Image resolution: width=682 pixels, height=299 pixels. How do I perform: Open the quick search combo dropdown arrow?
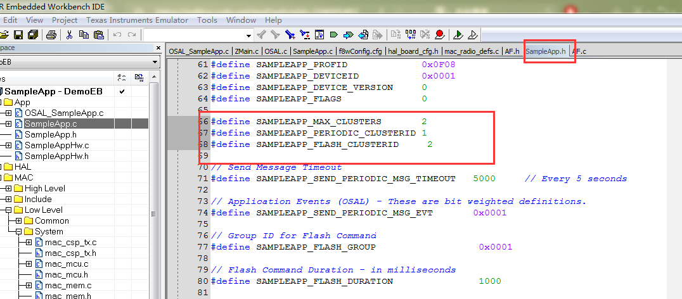(249, 35)
